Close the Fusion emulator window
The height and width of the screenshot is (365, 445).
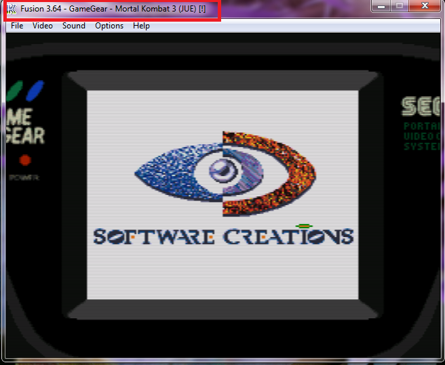coord(425,5)
